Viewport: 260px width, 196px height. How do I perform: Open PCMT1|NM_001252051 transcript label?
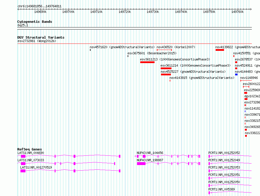pos(224,175)
